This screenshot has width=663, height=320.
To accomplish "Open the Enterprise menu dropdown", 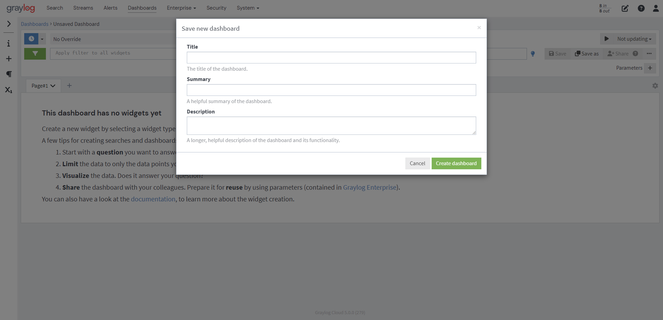I will point(181,8).
